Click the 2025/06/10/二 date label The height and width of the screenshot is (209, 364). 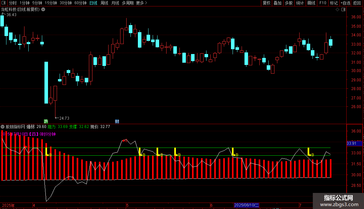tap(246, 205)
